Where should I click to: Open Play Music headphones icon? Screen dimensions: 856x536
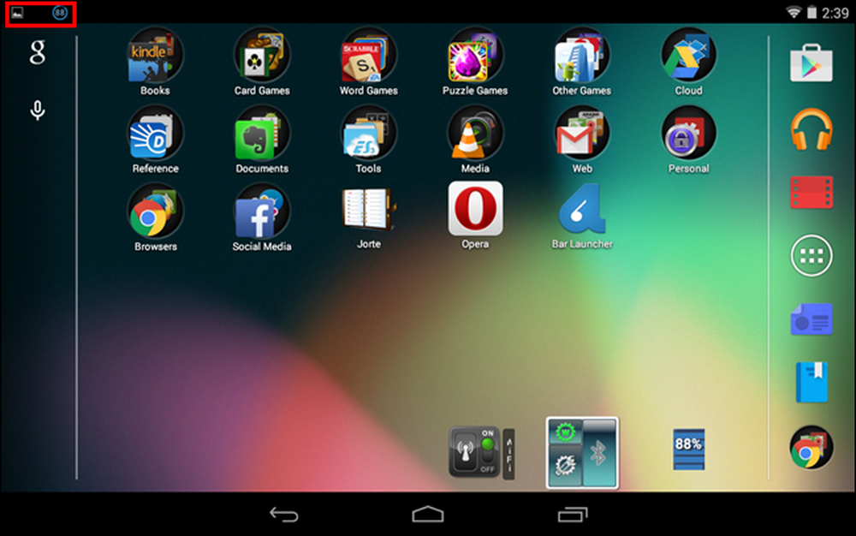click(811, 128)
